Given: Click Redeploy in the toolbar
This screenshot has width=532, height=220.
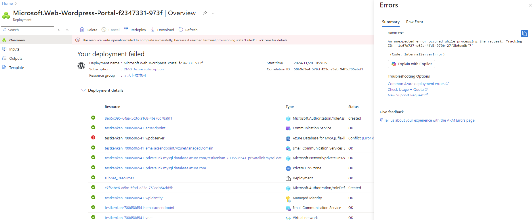Looking at the screenshot, I should [x=135, y=30].
